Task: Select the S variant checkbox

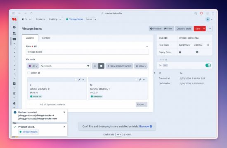Action: [x=76, y=79]
